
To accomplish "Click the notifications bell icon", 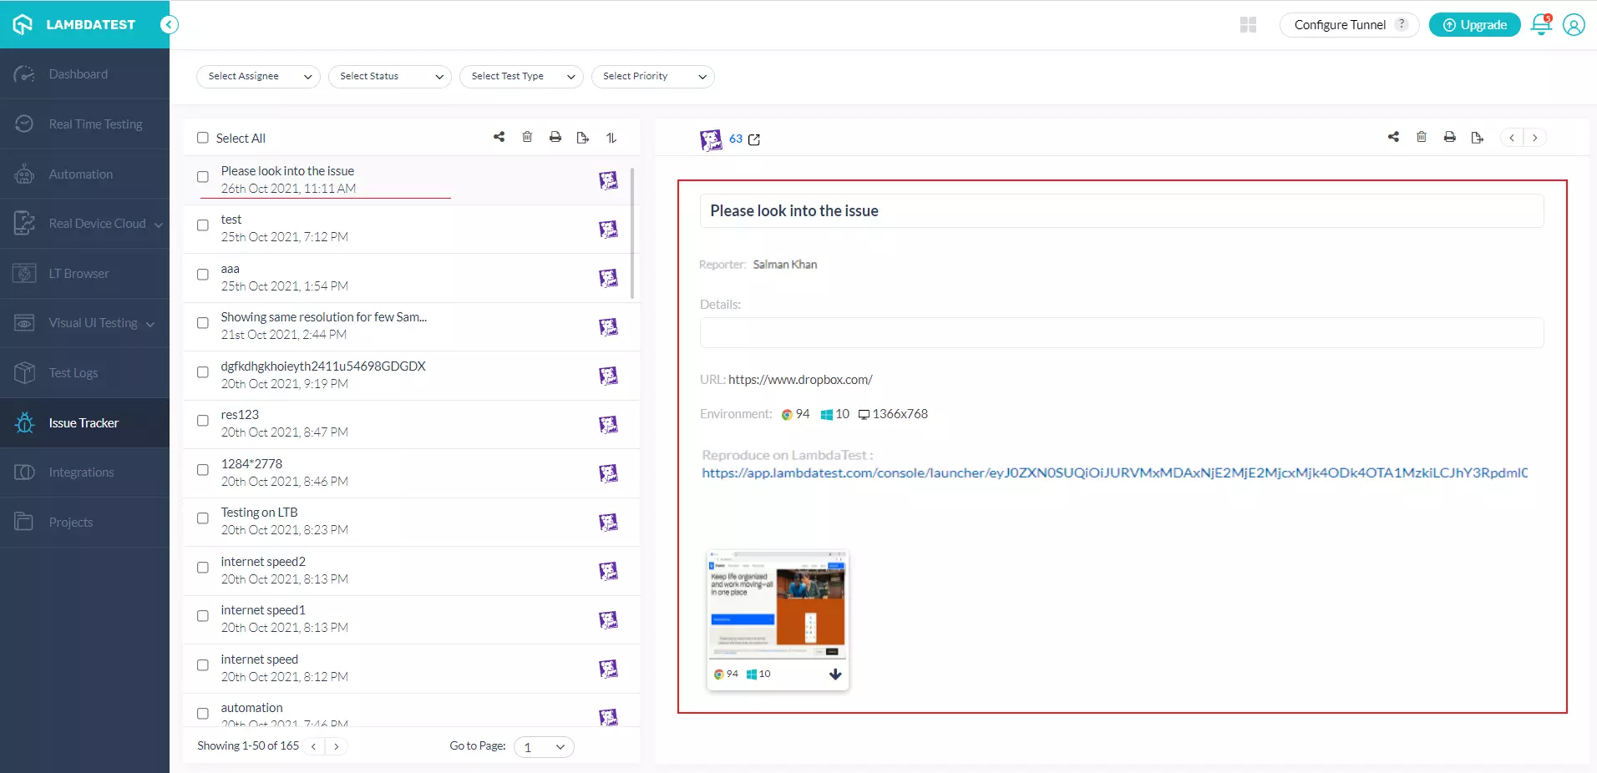I will tap(1541, 25).
